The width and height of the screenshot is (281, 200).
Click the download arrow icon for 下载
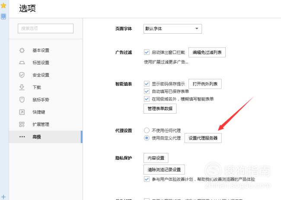(x=22, y=87)
